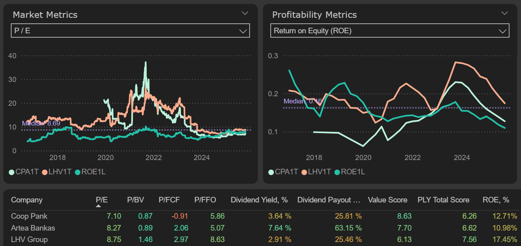Click CPA1T legend marker in Profitability Metrics
Viewport: 521px width, 246px height.
point(271,172)
